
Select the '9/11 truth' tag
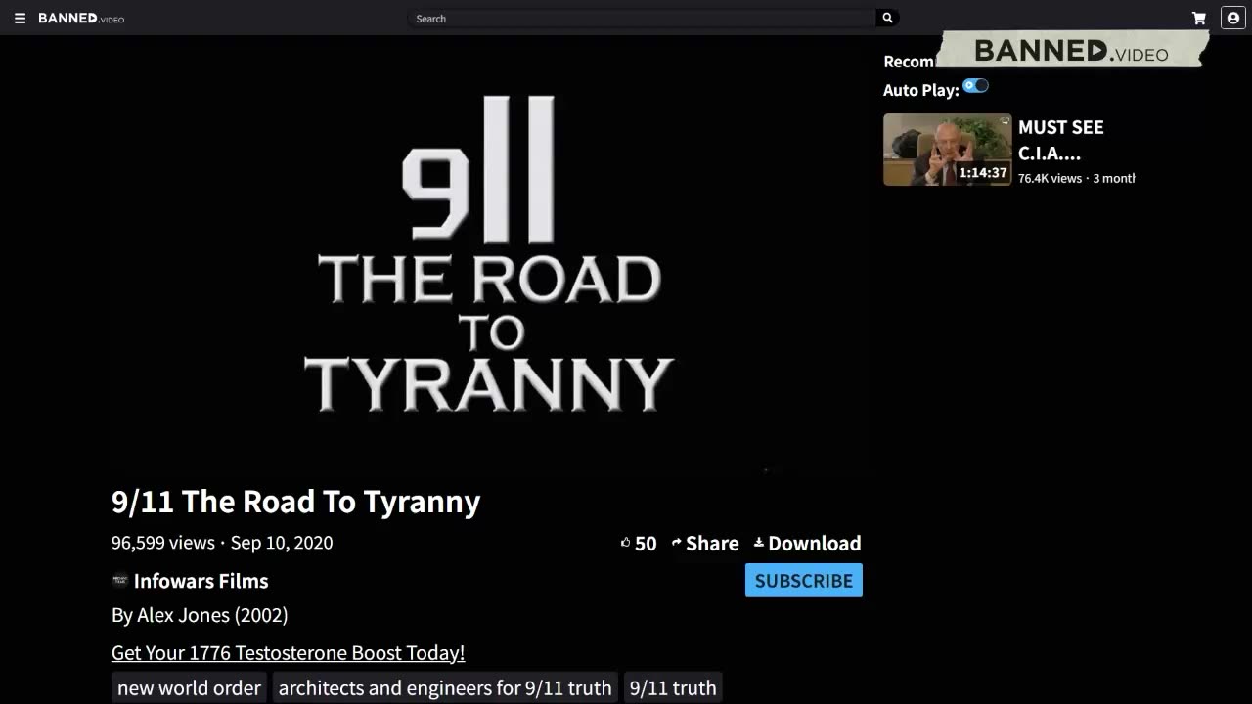pyautogui.click(x=673, y=687)
